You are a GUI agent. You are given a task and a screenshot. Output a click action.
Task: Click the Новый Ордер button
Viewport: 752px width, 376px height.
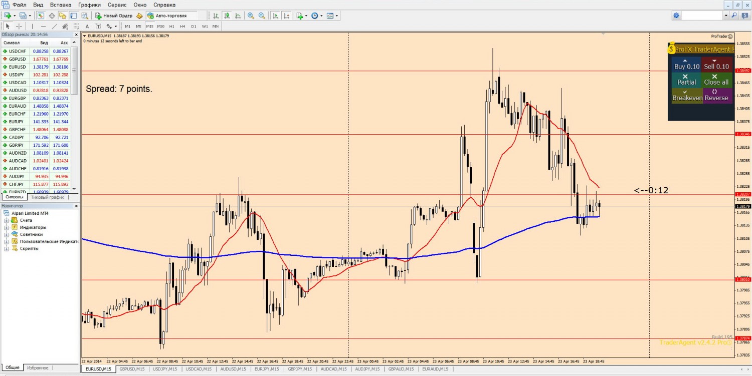pyautogui.click(x=114, y=16)
